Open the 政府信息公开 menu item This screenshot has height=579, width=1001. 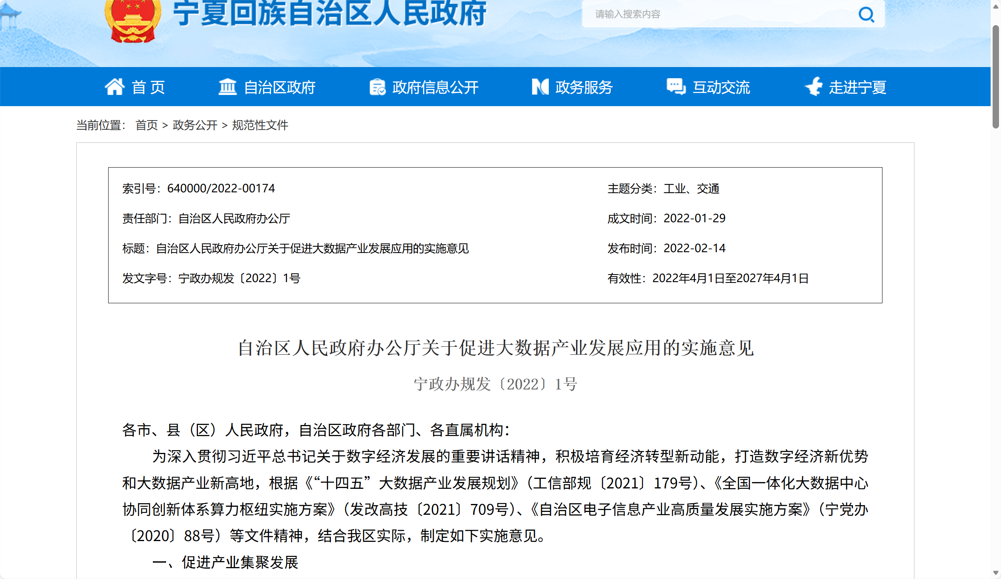(435, 87)
